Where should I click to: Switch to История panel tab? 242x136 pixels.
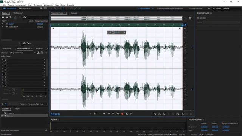[5, 109]
